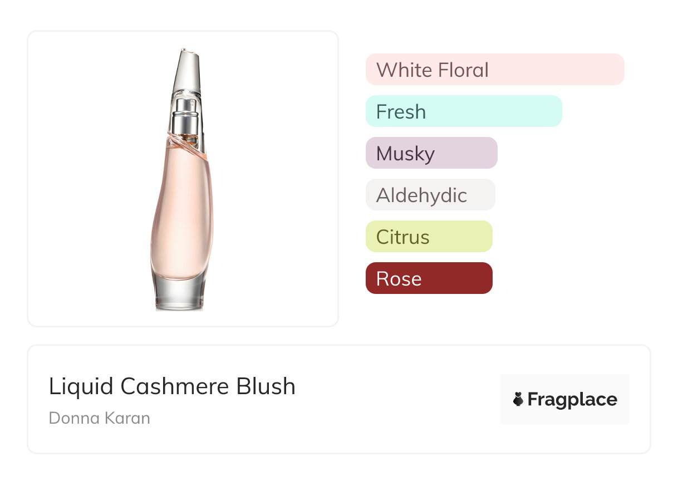Click the 'White Floral' text label

tap(433, 70)
